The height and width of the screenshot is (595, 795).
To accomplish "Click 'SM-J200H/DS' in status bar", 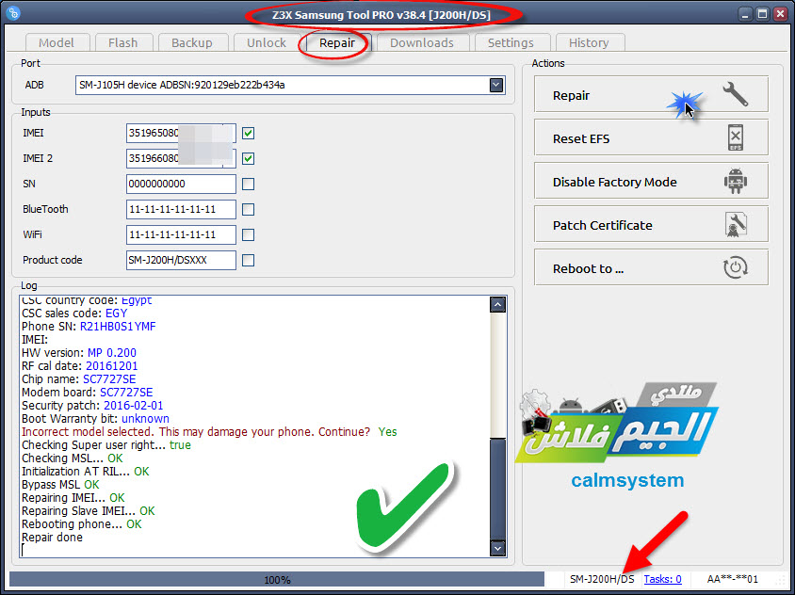I will pos(602,579).
